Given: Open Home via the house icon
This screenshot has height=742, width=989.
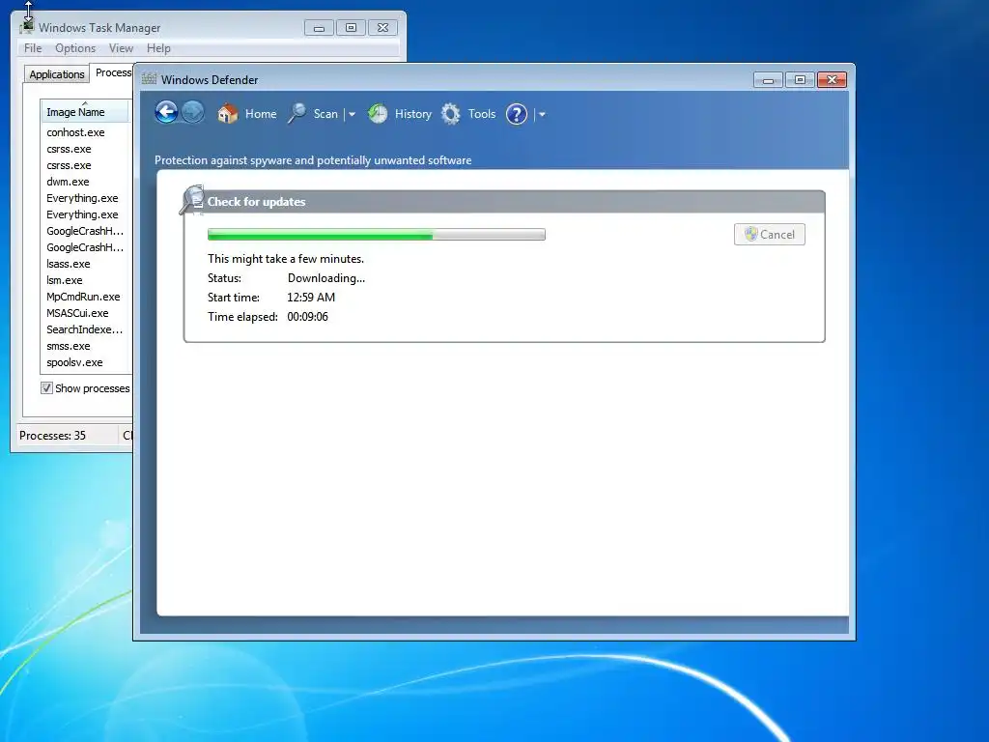Looking at the screenshot, I should click(x=228, y=114).
